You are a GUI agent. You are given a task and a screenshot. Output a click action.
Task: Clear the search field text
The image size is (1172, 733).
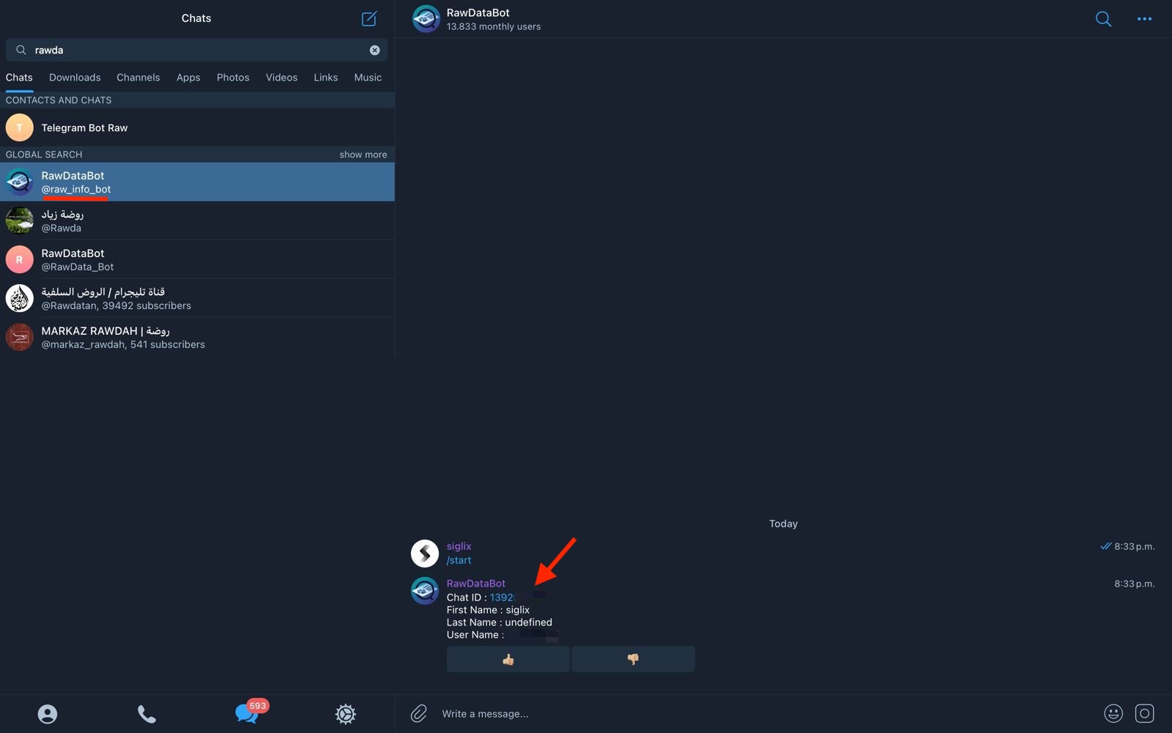(374, 50)
